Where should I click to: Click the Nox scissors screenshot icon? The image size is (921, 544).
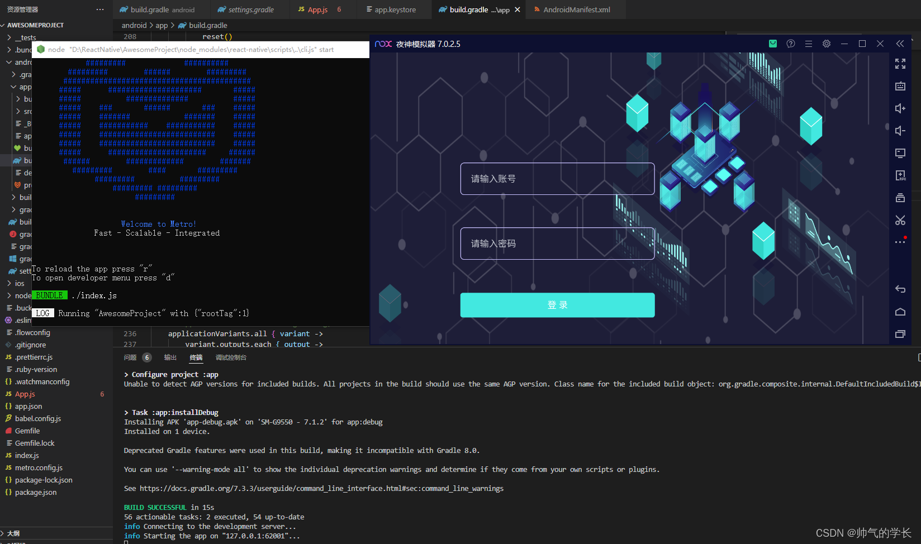click(x=900, y=220)
